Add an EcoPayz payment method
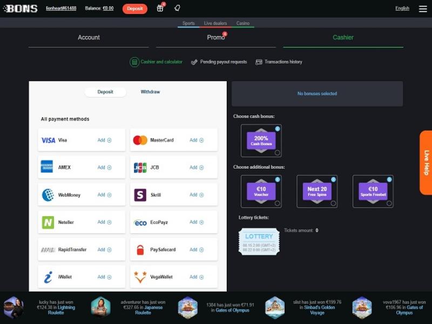 point(197,222)
